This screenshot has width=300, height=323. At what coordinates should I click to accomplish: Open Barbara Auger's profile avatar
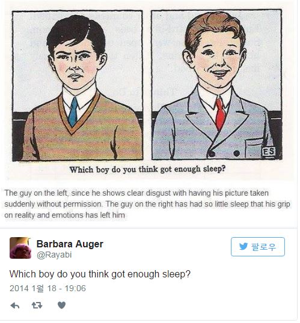point(20,248)
